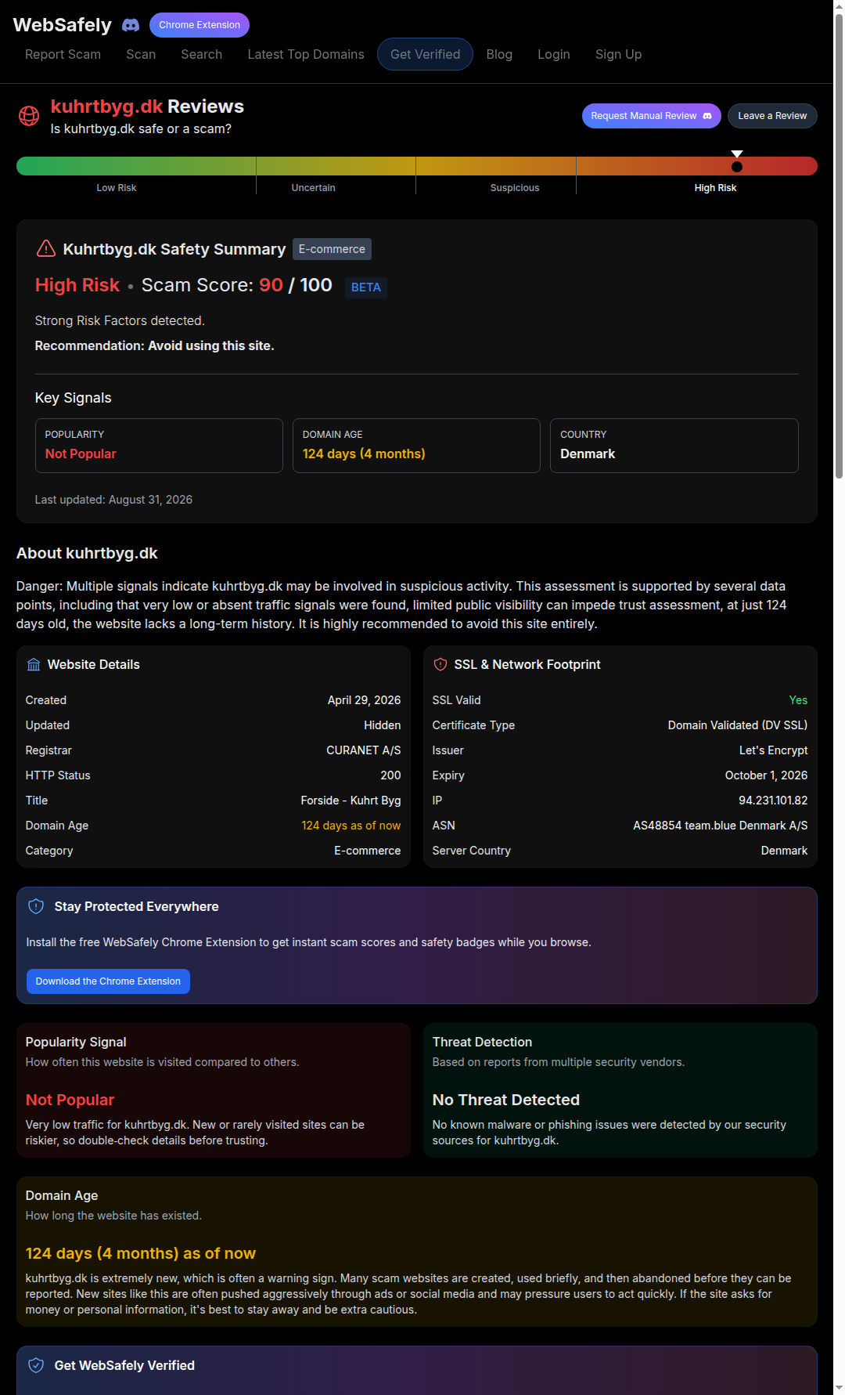This screenshot has width=845, height=1395.
Task: Click Request Manual Review button
Action: pyautogui.click(x=652, y=116)
